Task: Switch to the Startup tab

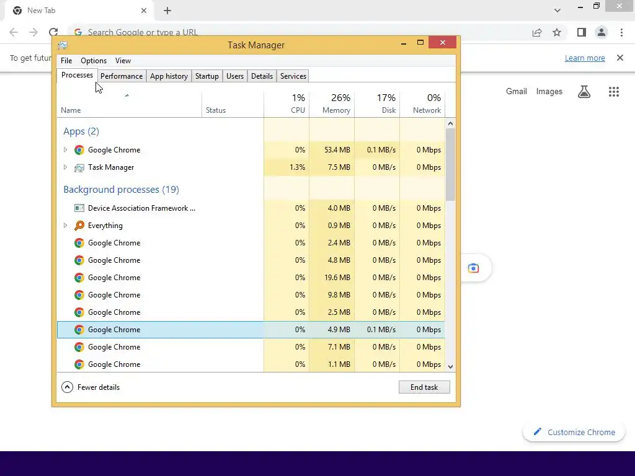Action: 207,76
